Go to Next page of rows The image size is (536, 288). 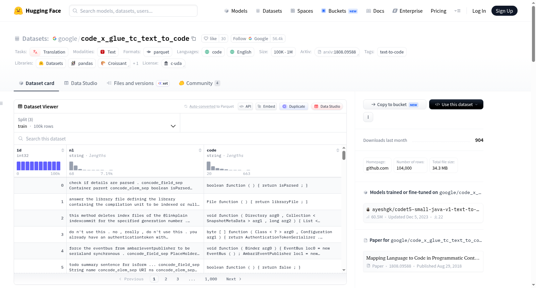(x=234, y=279)
